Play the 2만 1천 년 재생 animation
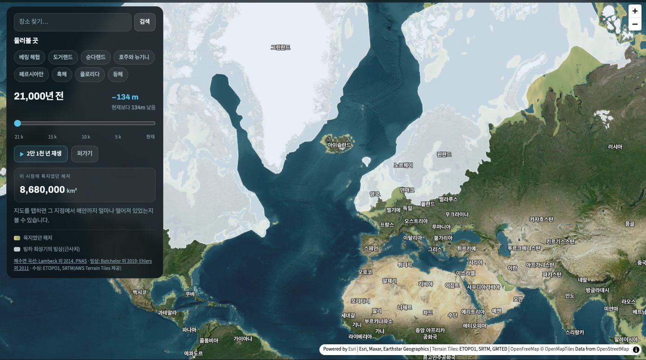Screen dimensions: 646x360 [41, 154]
